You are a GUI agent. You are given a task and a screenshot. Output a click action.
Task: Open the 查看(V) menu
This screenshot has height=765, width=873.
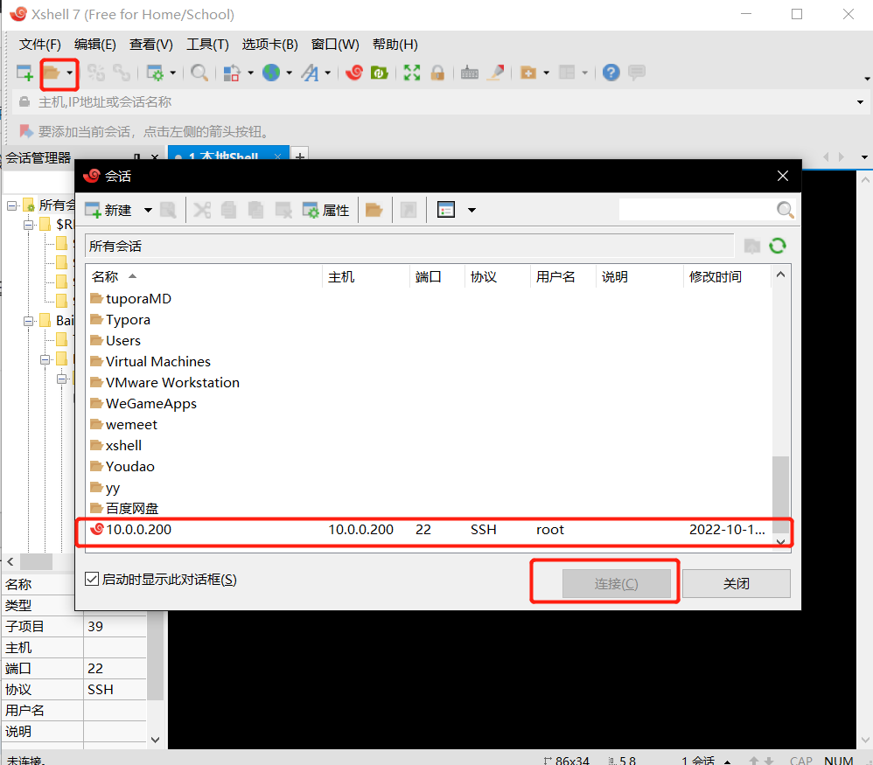click(150, 45)
